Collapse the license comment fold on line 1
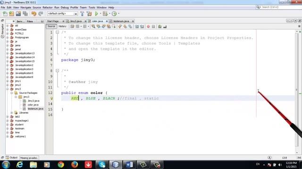302x169 pixels. tap(58, 32)
